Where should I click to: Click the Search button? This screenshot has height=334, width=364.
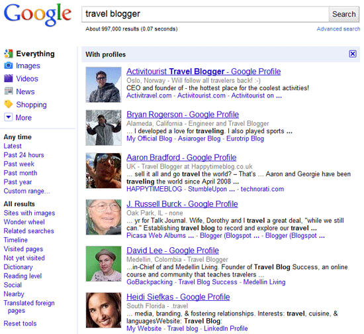pos(343,14)
